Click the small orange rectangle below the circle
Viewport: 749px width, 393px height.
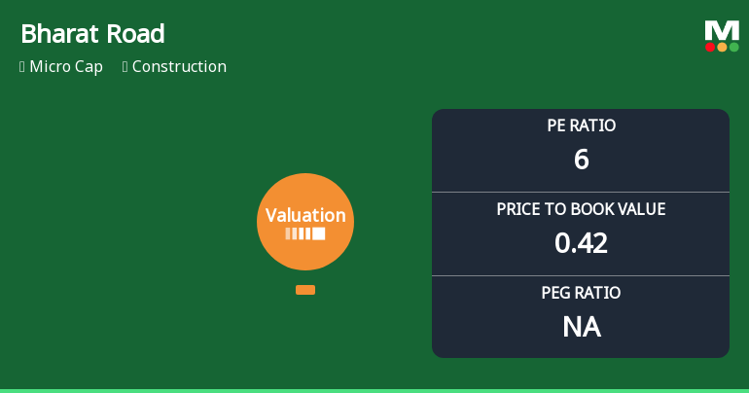(305, 290)
